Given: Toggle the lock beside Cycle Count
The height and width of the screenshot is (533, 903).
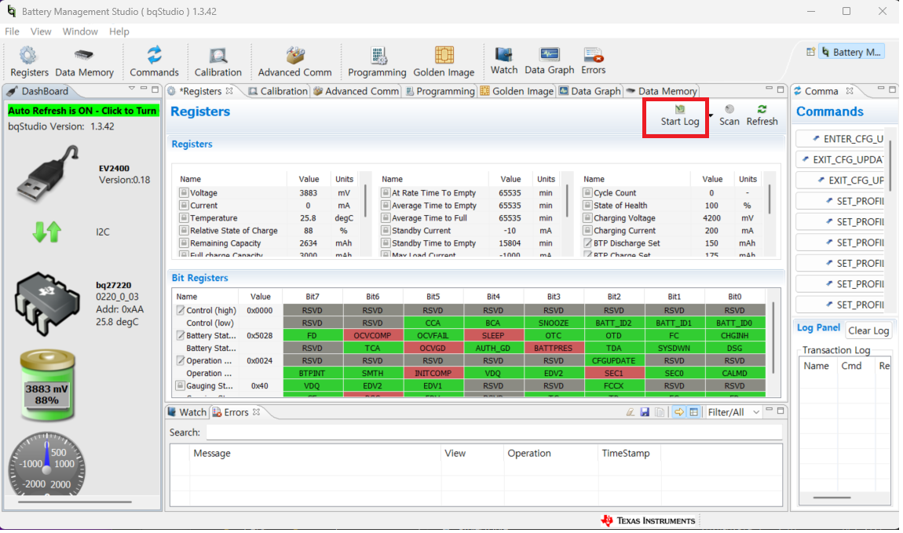Looking at the screenshot, I should click(587, 193).
